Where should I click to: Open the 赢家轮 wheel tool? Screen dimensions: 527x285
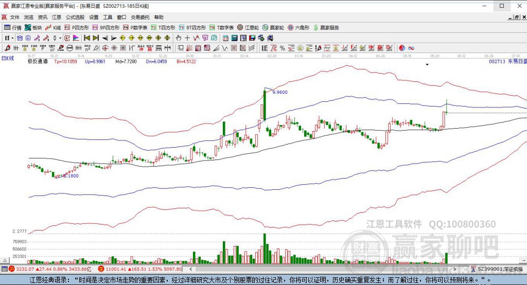273,28
